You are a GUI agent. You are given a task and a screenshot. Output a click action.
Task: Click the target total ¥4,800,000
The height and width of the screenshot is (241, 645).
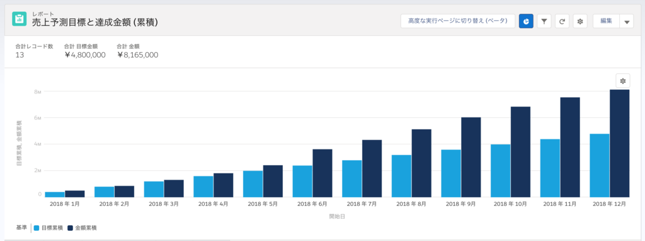click(85, 55)
